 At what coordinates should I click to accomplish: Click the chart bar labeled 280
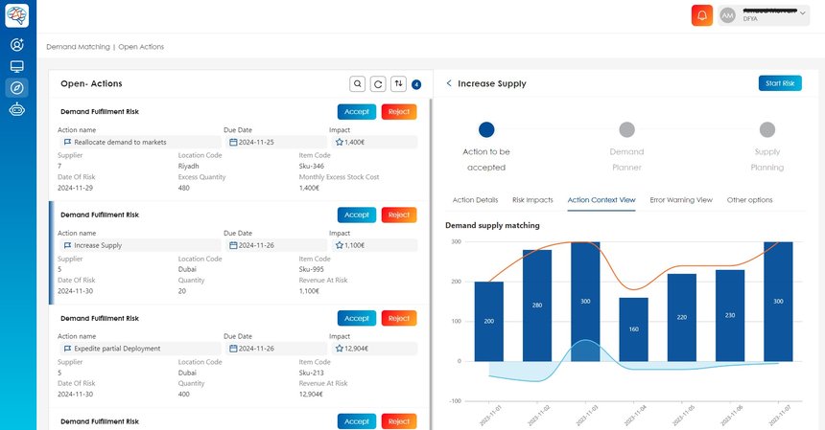[x=537, y=306]
